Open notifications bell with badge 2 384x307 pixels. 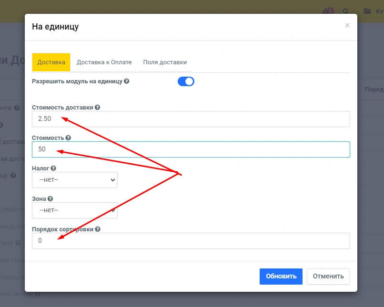coord(326,11)
